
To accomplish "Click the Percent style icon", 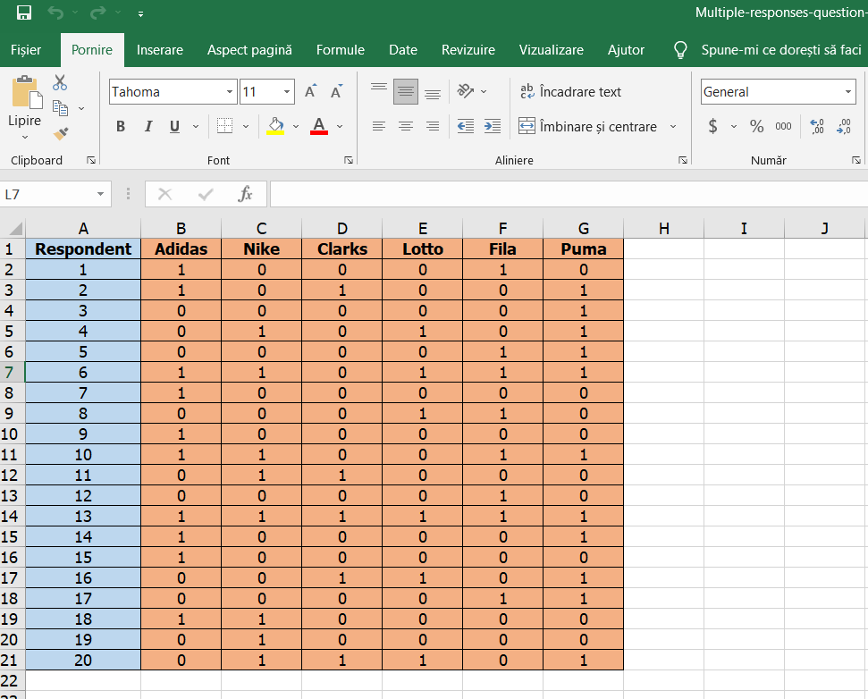I will coord(757,127).
